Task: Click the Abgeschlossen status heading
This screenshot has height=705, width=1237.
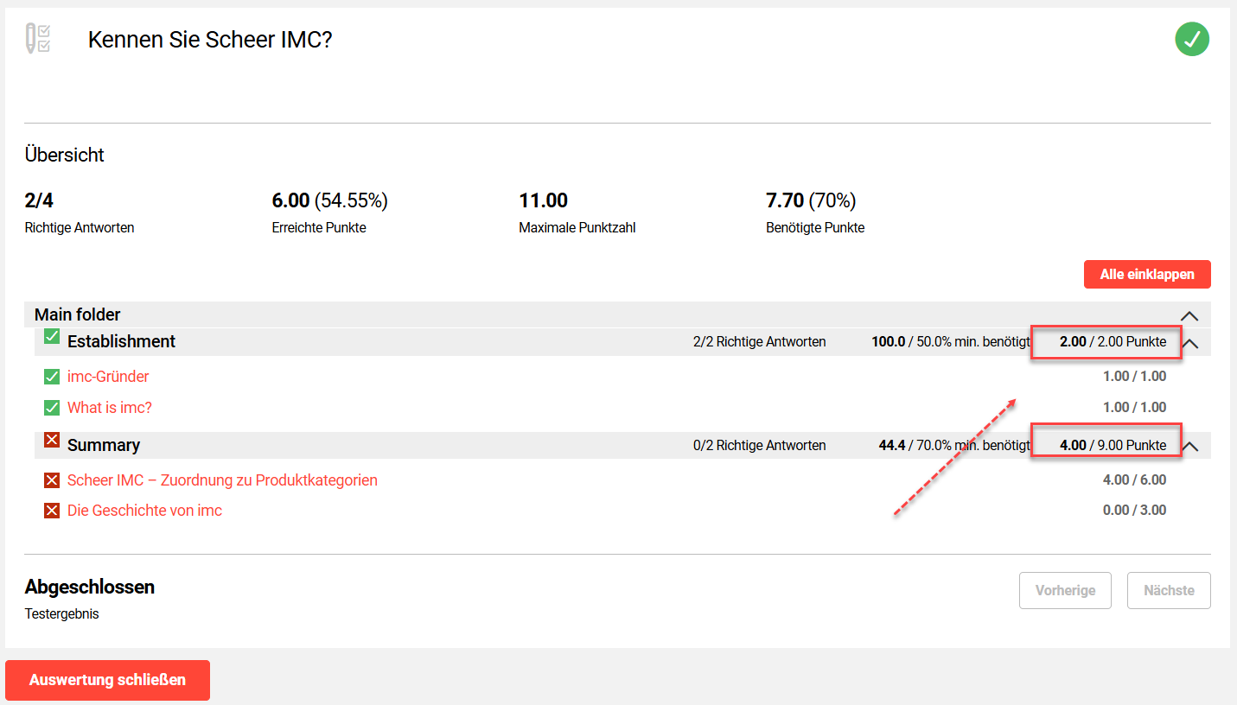Action: click(90, 587)
